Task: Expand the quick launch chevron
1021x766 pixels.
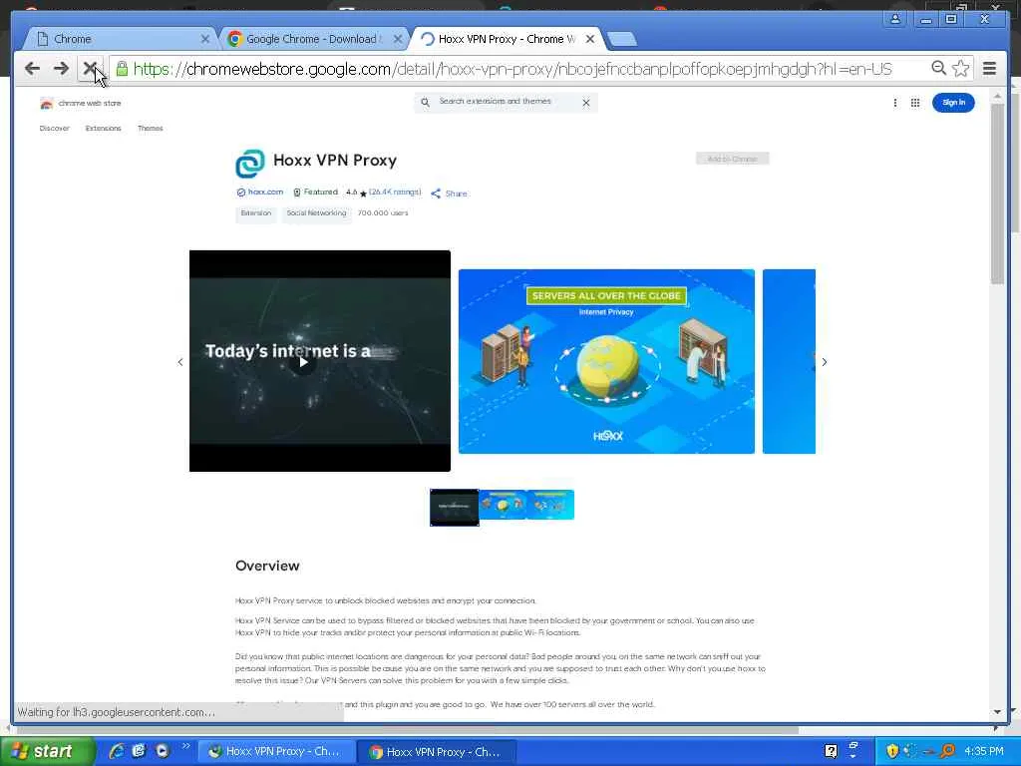Action: click(185, 746)
